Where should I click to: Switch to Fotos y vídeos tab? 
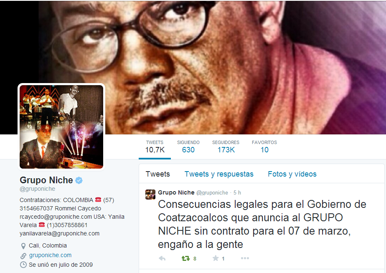292,174
